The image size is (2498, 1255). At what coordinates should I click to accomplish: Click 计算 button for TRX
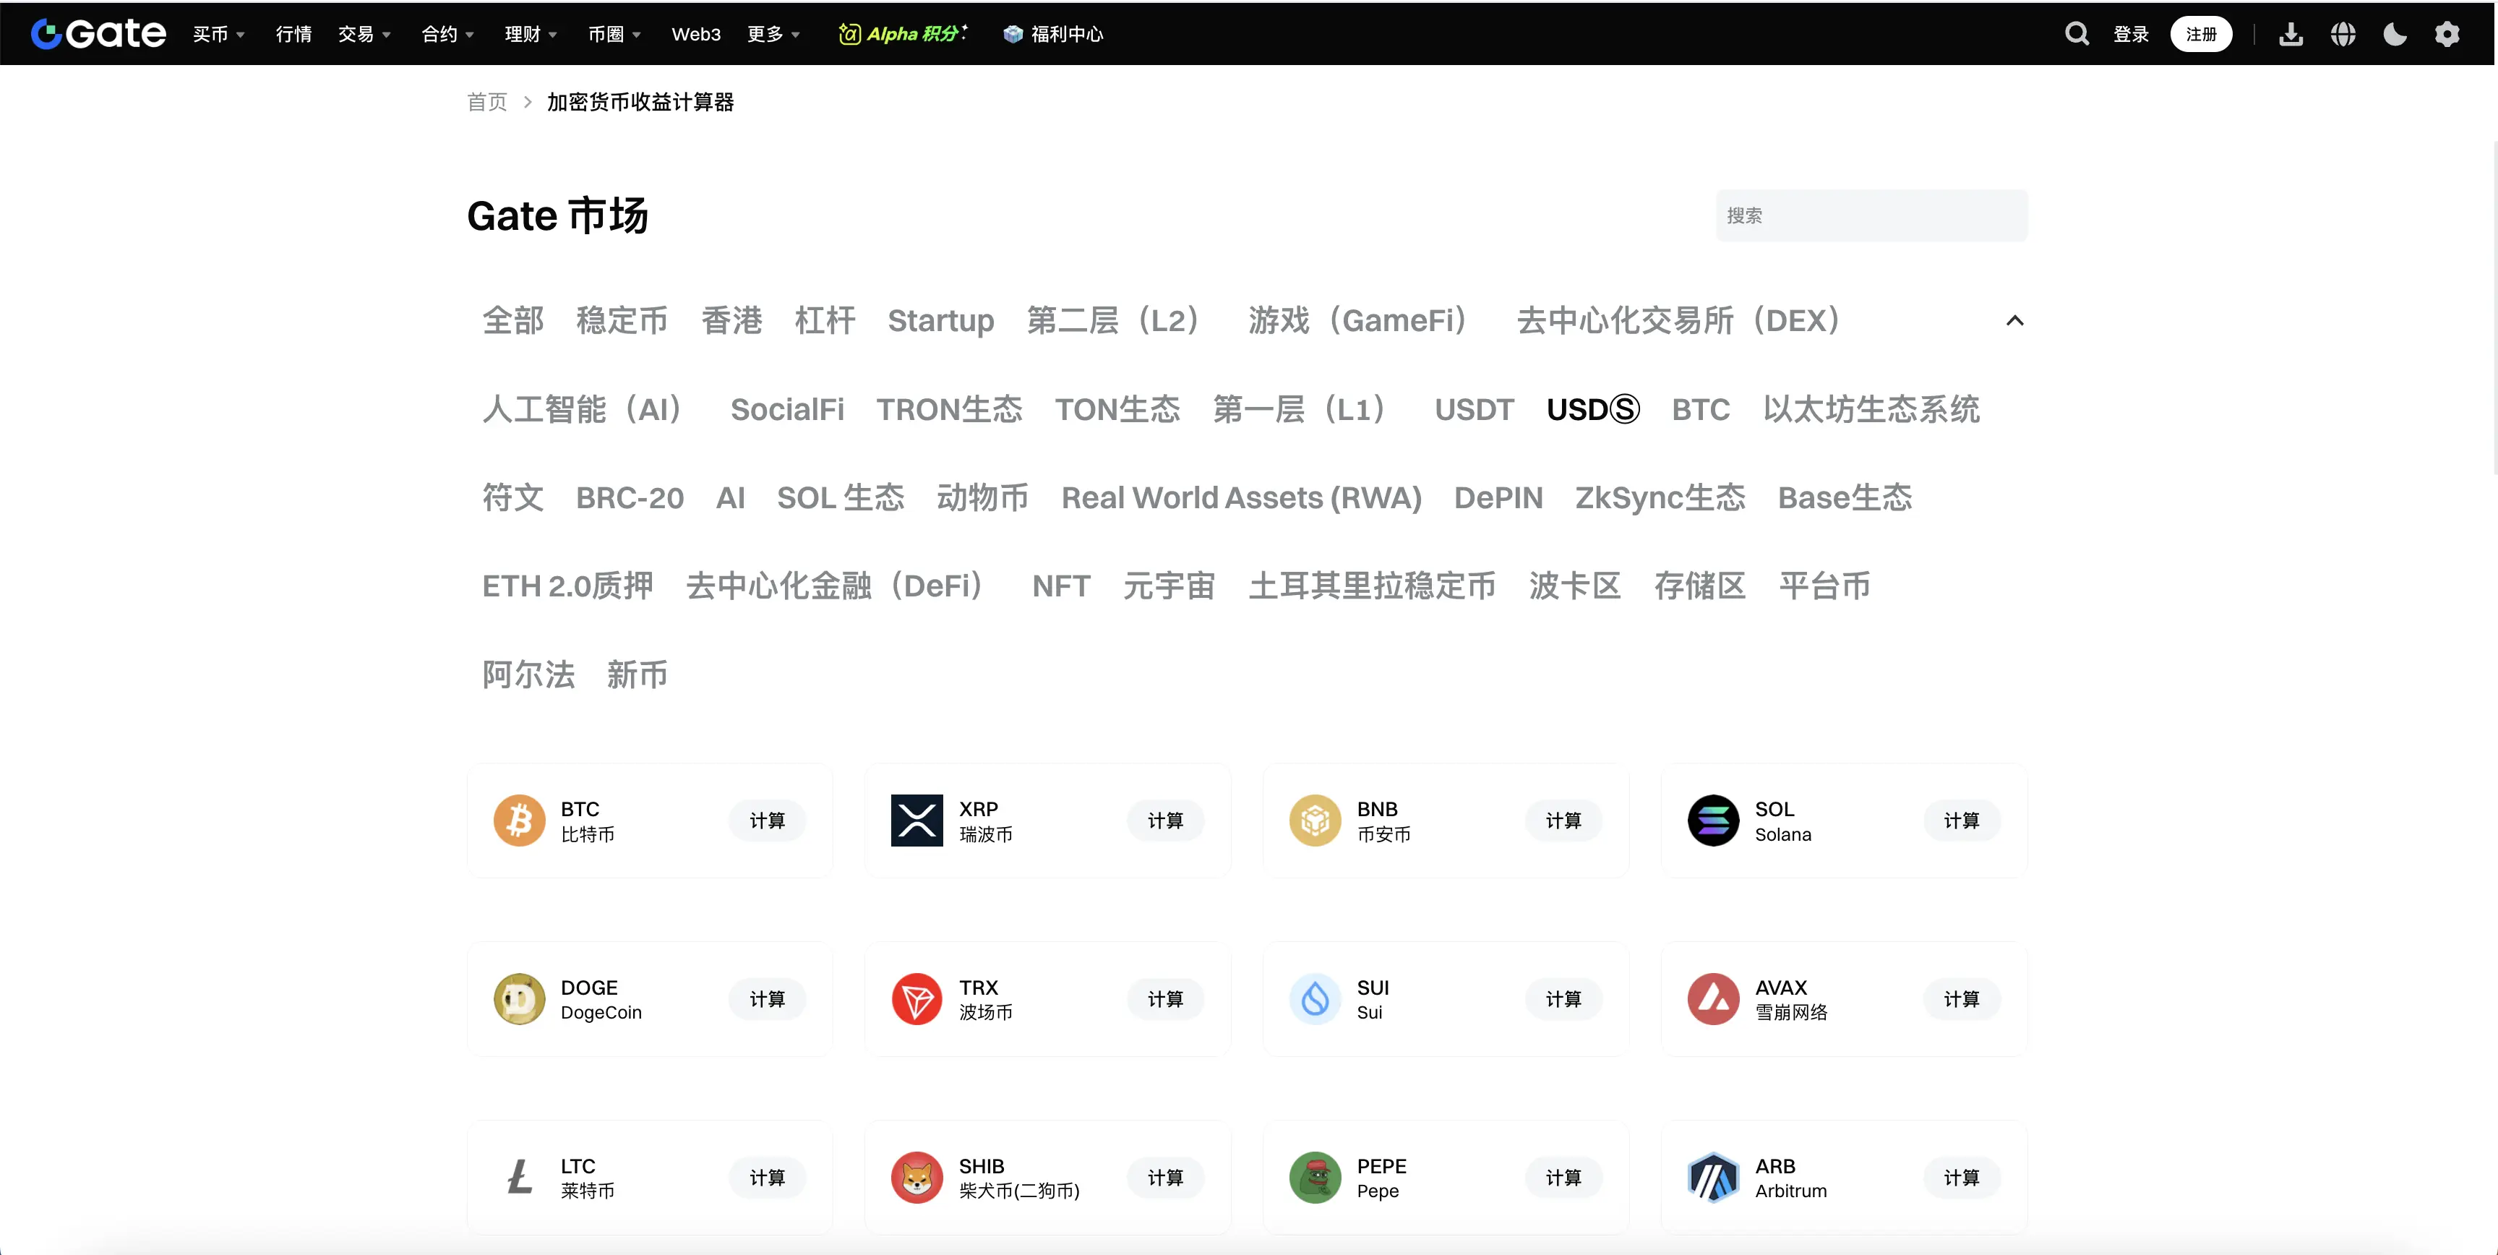(x=1164, y=999)
